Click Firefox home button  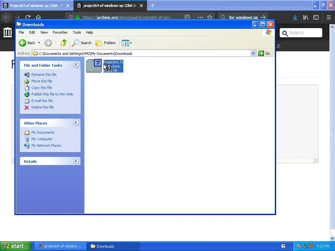click(38, 17)
